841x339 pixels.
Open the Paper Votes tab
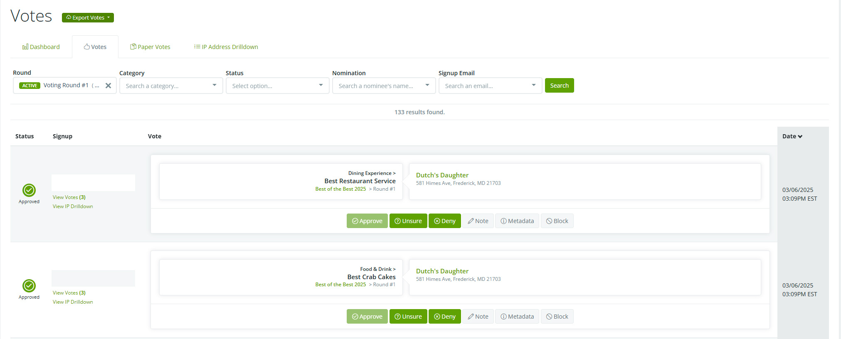tap(150, 47)
